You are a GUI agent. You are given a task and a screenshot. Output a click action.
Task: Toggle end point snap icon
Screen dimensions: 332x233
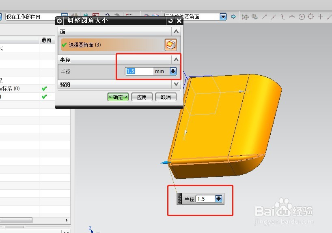click(264, 17)
